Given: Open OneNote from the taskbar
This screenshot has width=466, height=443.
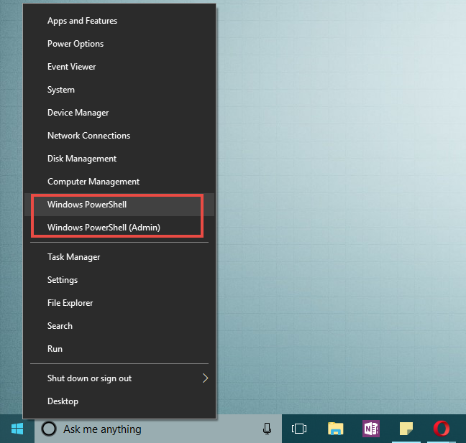Looking at the screenshot, I should 371,429.
